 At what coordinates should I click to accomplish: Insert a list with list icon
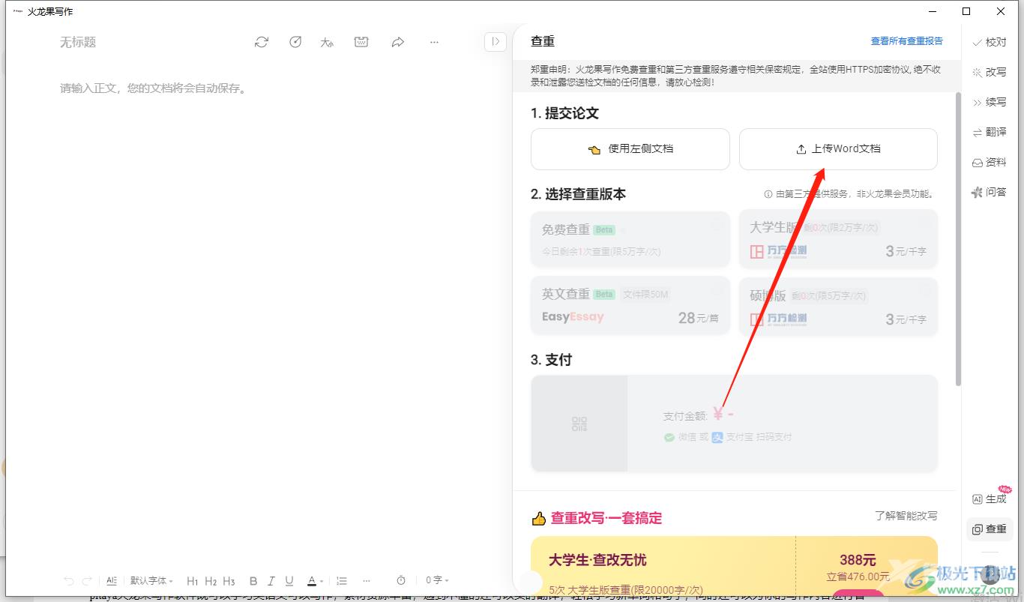tap(342, 580)
